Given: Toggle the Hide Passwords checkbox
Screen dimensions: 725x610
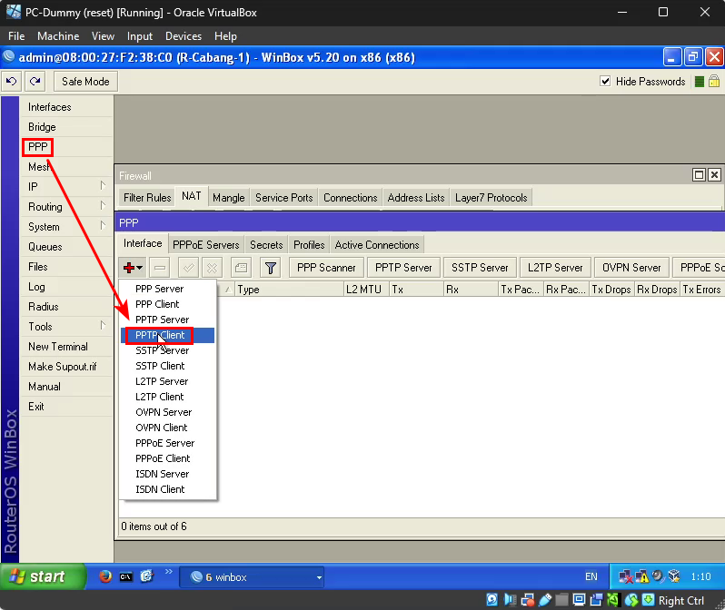Looking at the screenshot, I should 605,82.
